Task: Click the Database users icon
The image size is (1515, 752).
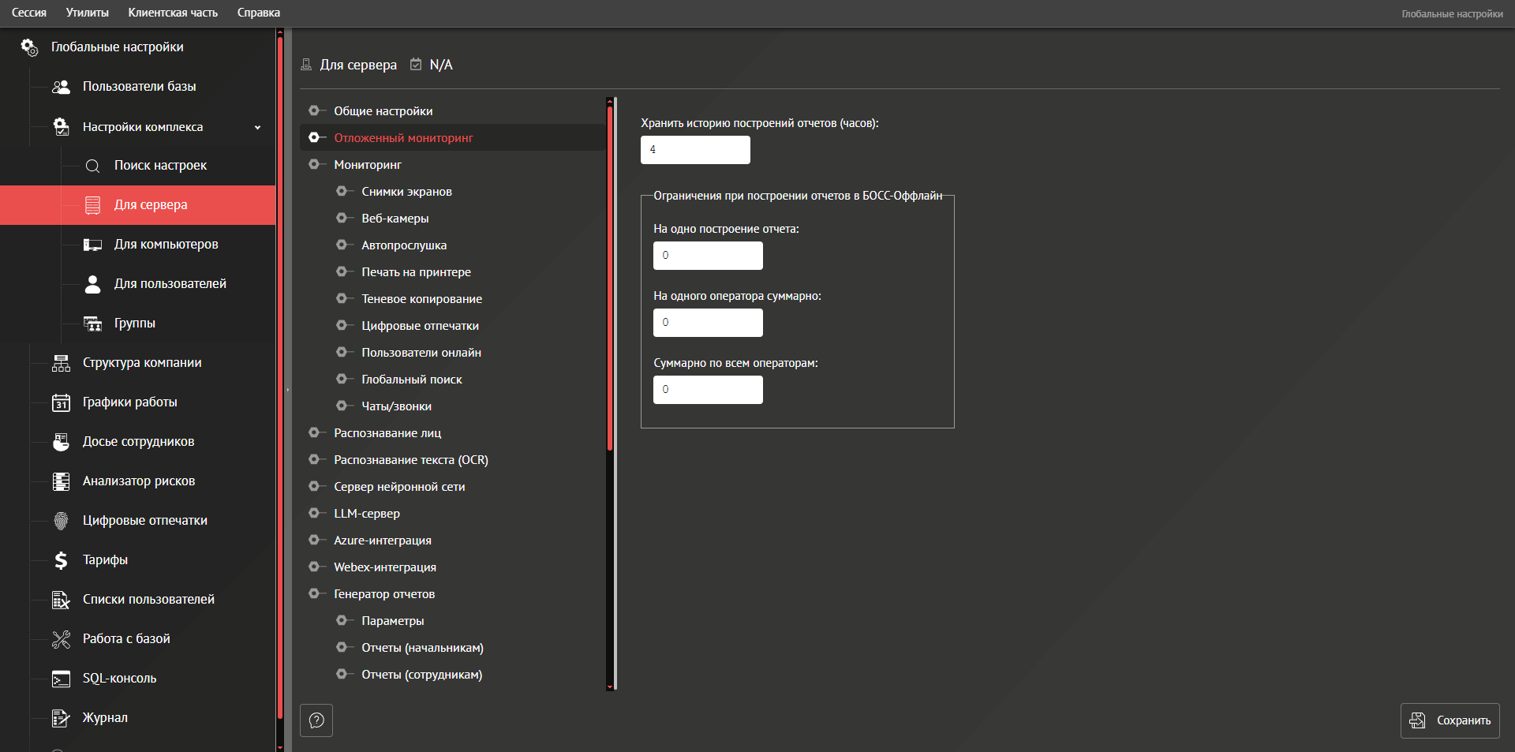Action: (61, 87)
